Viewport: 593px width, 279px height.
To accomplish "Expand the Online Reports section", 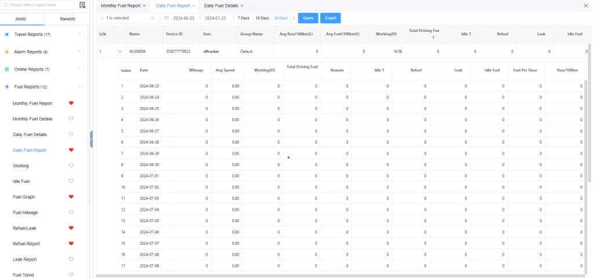I will (x=79, y=69).
